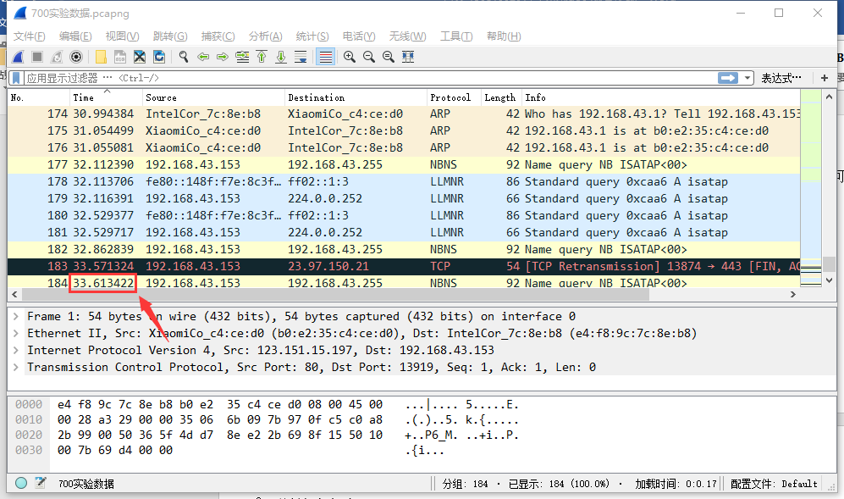Toggle packet list colorization
This screenshot has width=844, height=499.
[x=326, y=57]
